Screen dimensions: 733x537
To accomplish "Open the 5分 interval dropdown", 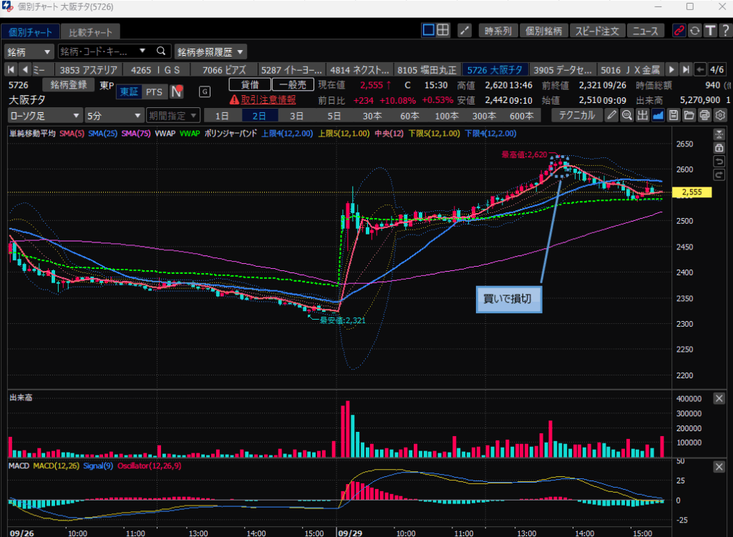I will tap(113, 115).
